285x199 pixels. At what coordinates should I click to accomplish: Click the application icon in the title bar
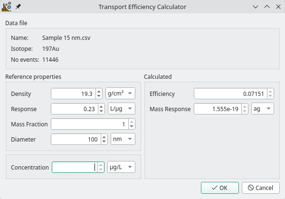tap(7, 7)
